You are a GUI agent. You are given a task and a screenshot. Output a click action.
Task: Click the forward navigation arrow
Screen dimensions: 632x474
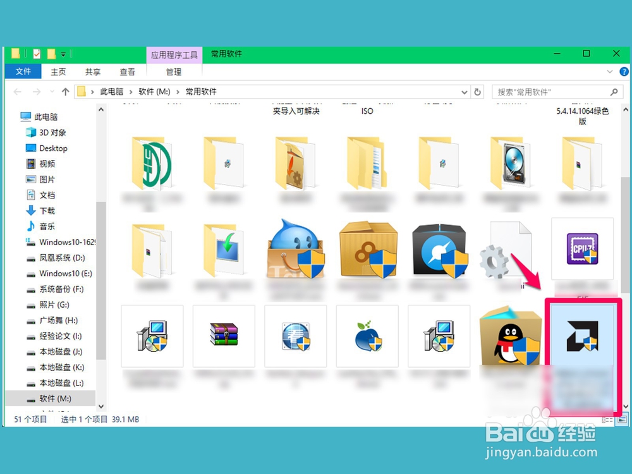click(x=37, y=92)
